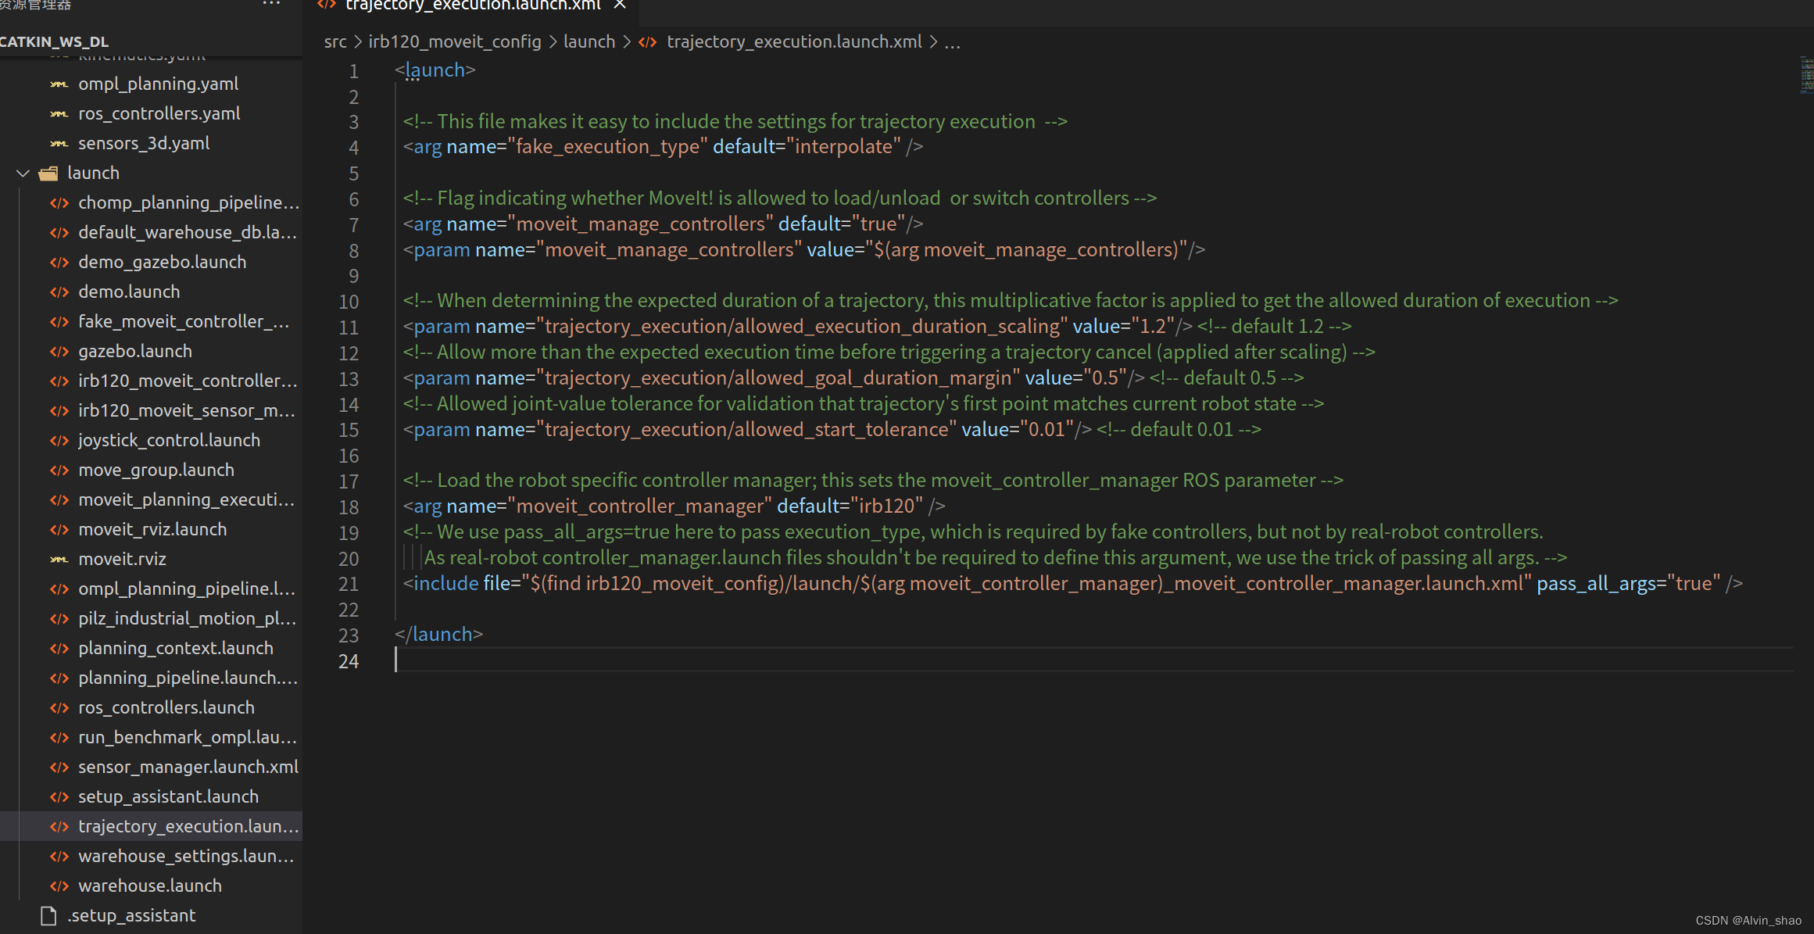Open the move_group.launch file
The width and height of the screenshot is (1814, 934).
156,470
